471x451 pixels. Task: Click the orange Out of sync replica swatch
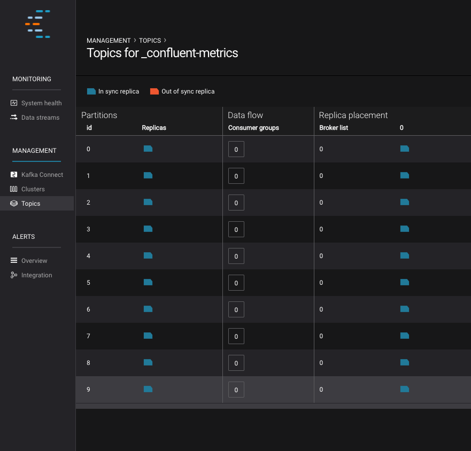155,91
